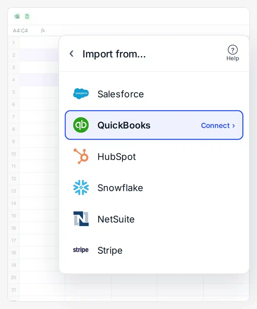Click the Excel file icon
Viewport: 257px width, 309px height.
17,16
